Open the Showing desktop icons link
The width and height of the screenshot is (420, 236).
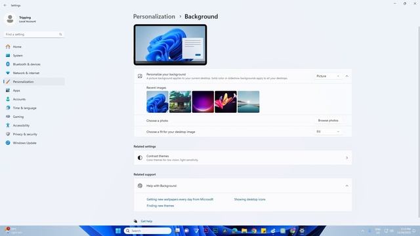(x=249, y=199)
